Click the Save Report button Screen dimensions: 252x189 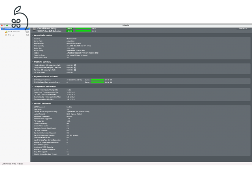(243, 28)
